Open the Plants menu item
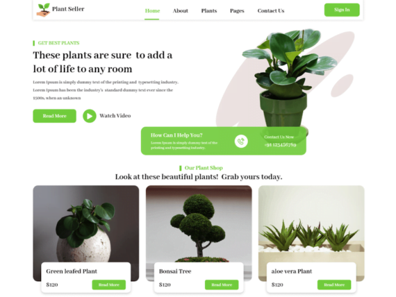The width and height of the screenshot is (396, 297). [x=209, y=10]
